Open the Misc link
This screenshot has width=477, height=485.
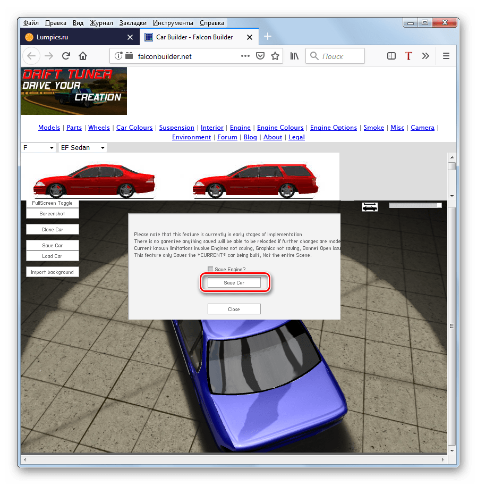397,128
